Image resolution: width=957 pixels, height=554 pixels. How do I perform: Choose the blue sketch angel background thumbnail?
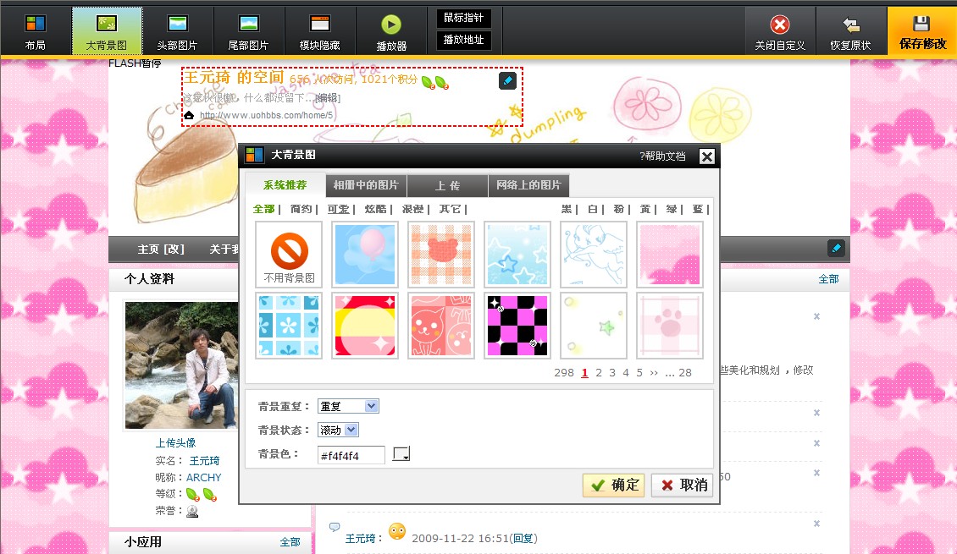click(x=594, y=254)
